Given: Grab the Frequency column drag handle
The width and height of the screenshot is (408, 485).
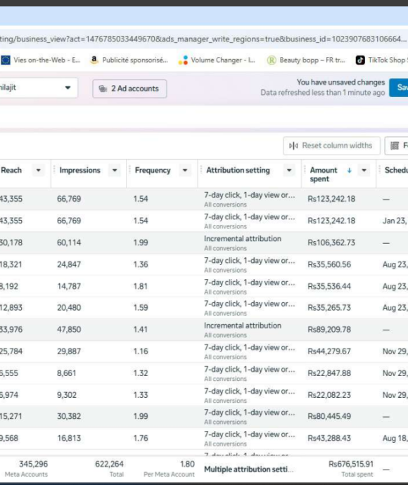Looking at the screenshot, I should click(129, 169).
